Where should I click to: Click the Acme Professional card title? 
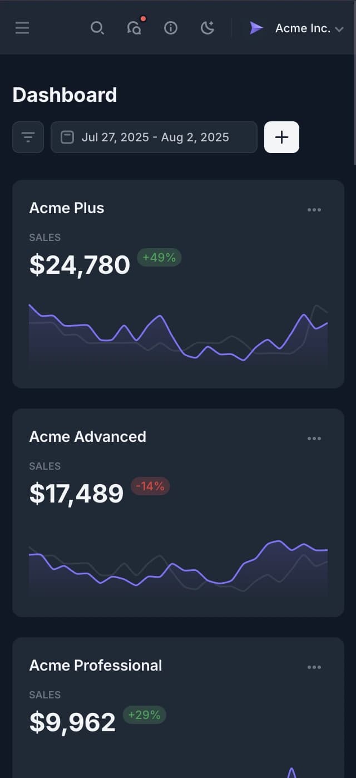pyautogui.click(x=96, y=666)
